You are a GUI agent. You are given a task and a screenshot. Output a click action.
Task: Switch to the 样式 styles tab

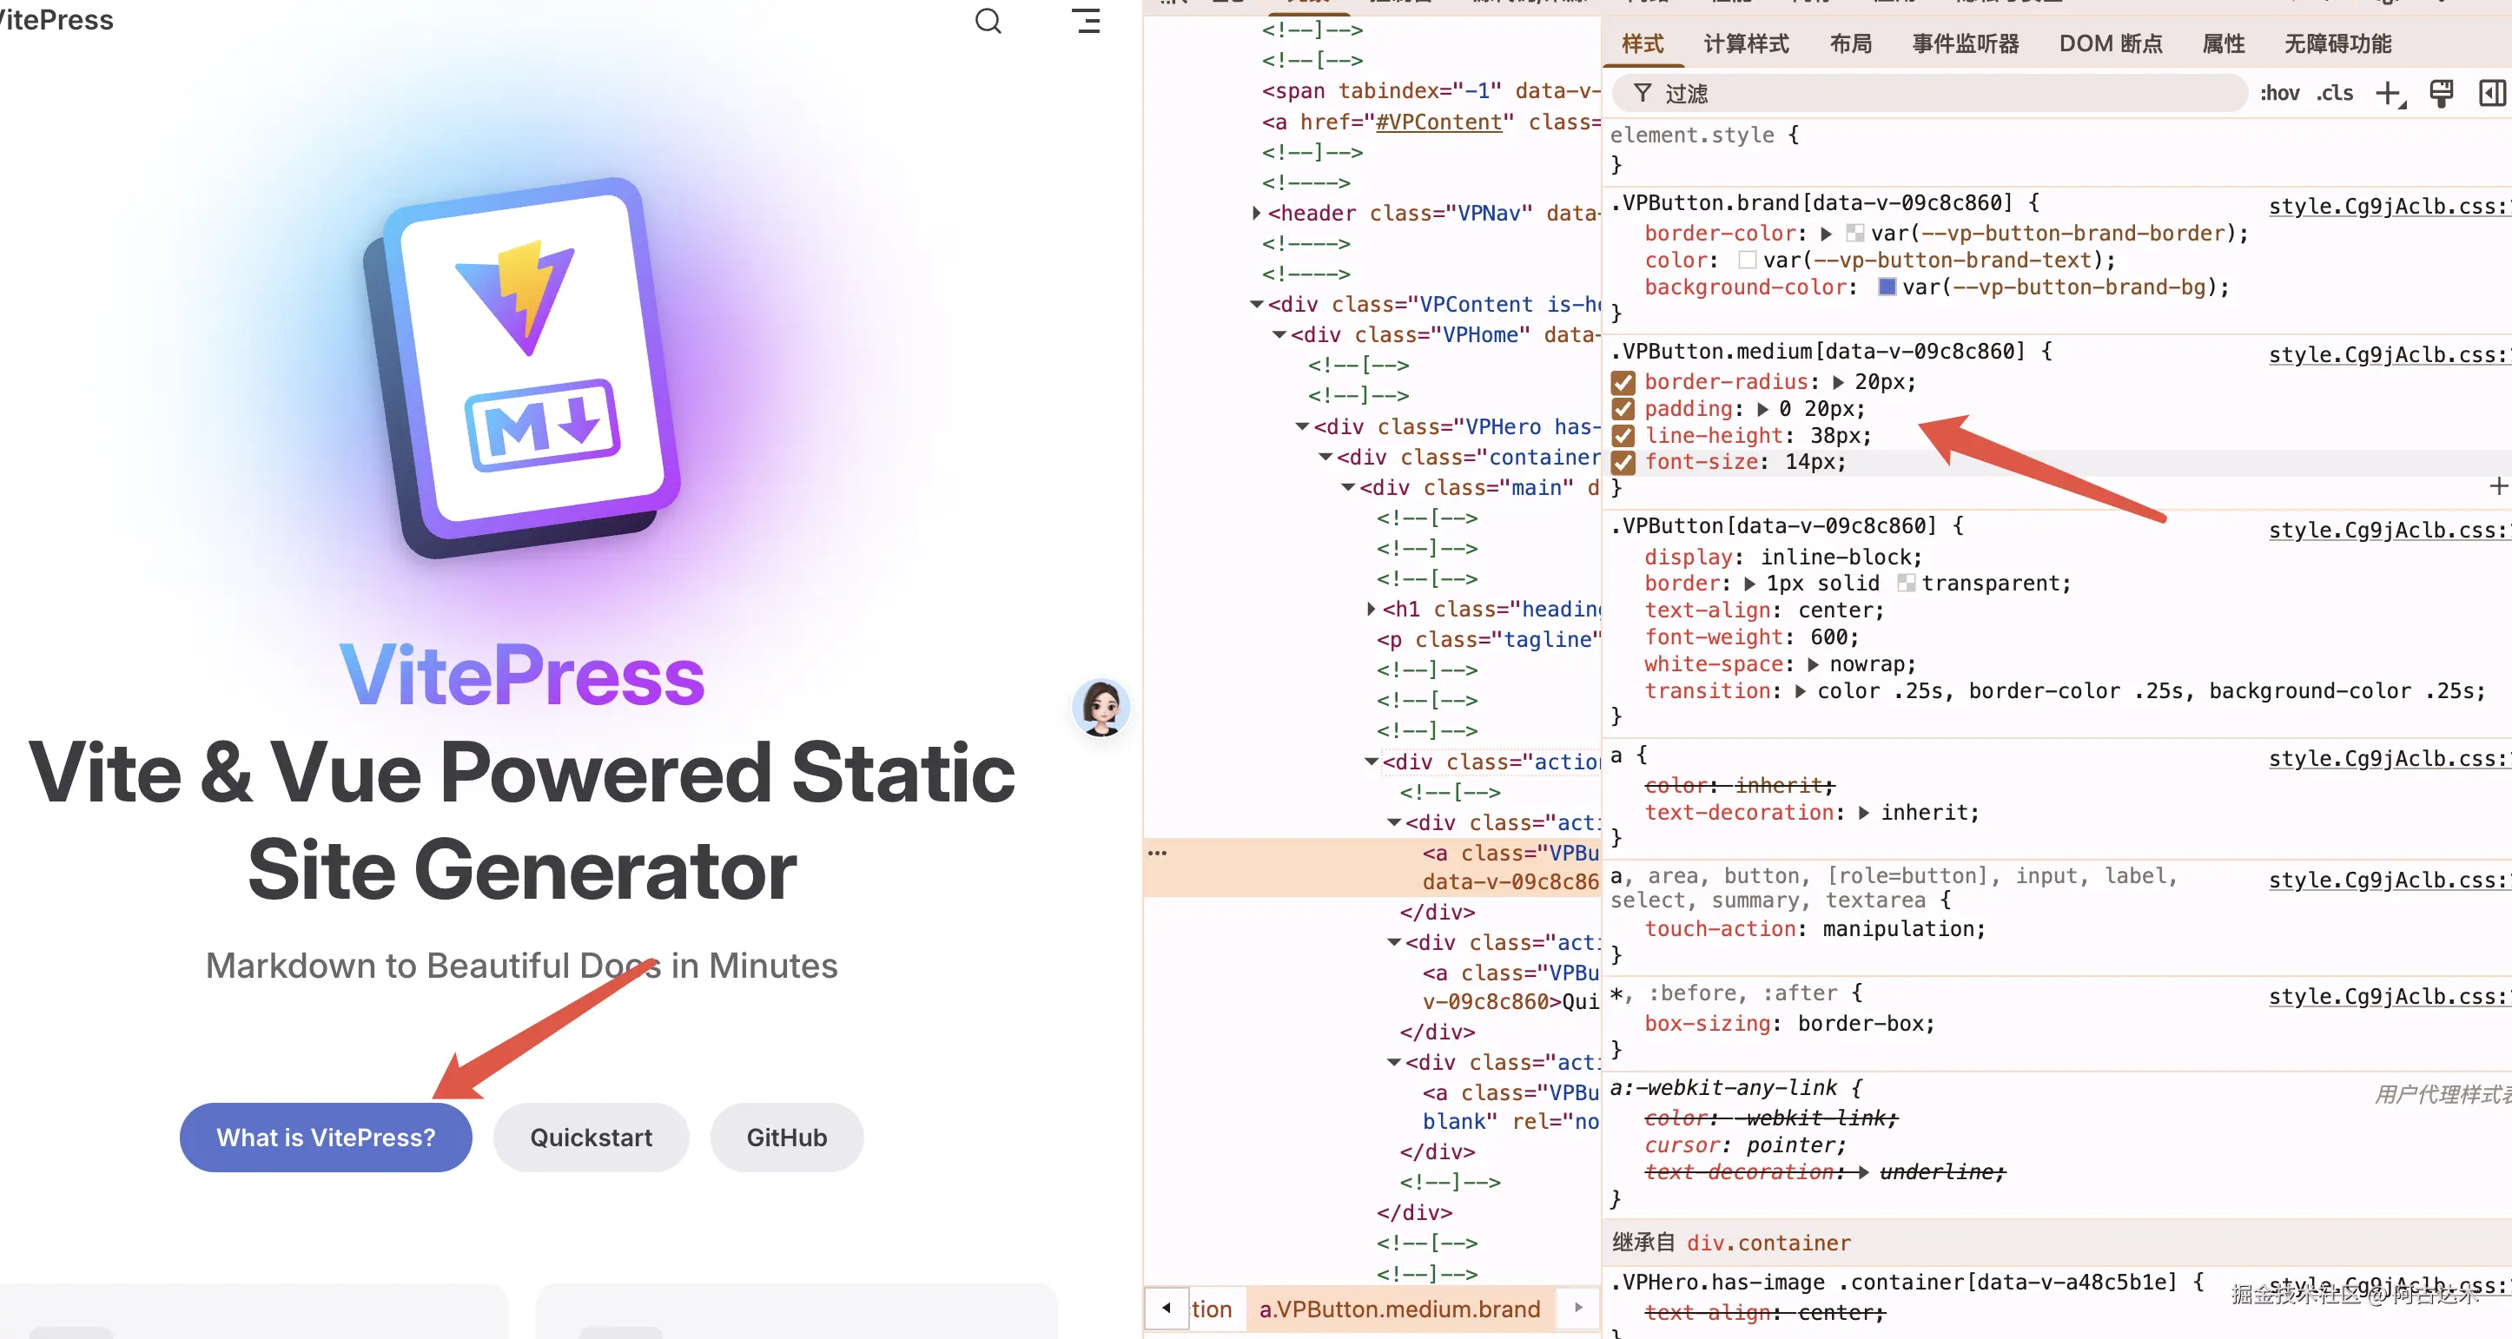pyautogui.click(x=1643, y=43)
